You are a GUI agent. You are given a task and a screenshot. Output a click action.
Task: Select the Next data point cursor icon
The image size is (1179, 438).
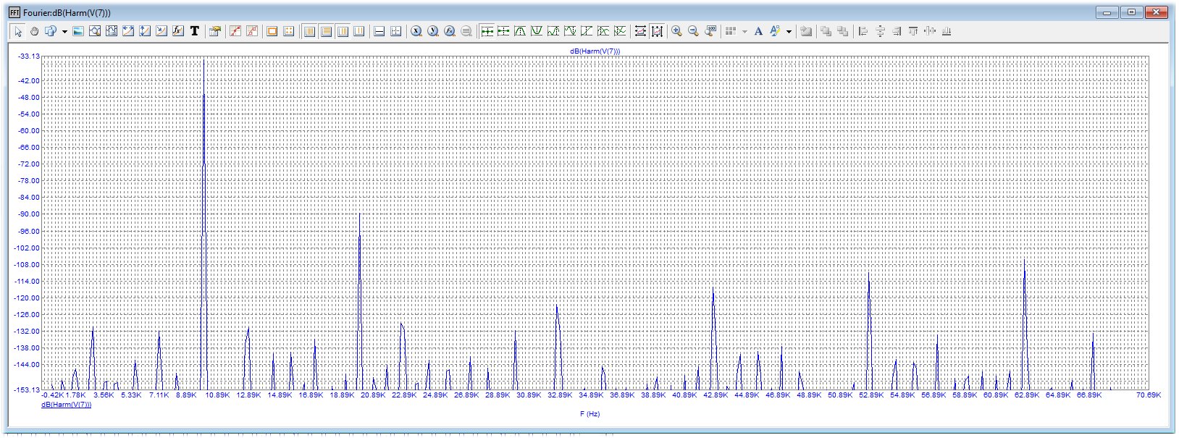[x=487, y=31]
